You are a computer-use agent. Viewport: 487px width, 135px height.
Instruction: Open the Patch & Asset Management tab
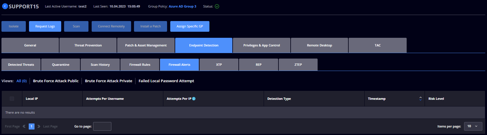pos(146,45)
